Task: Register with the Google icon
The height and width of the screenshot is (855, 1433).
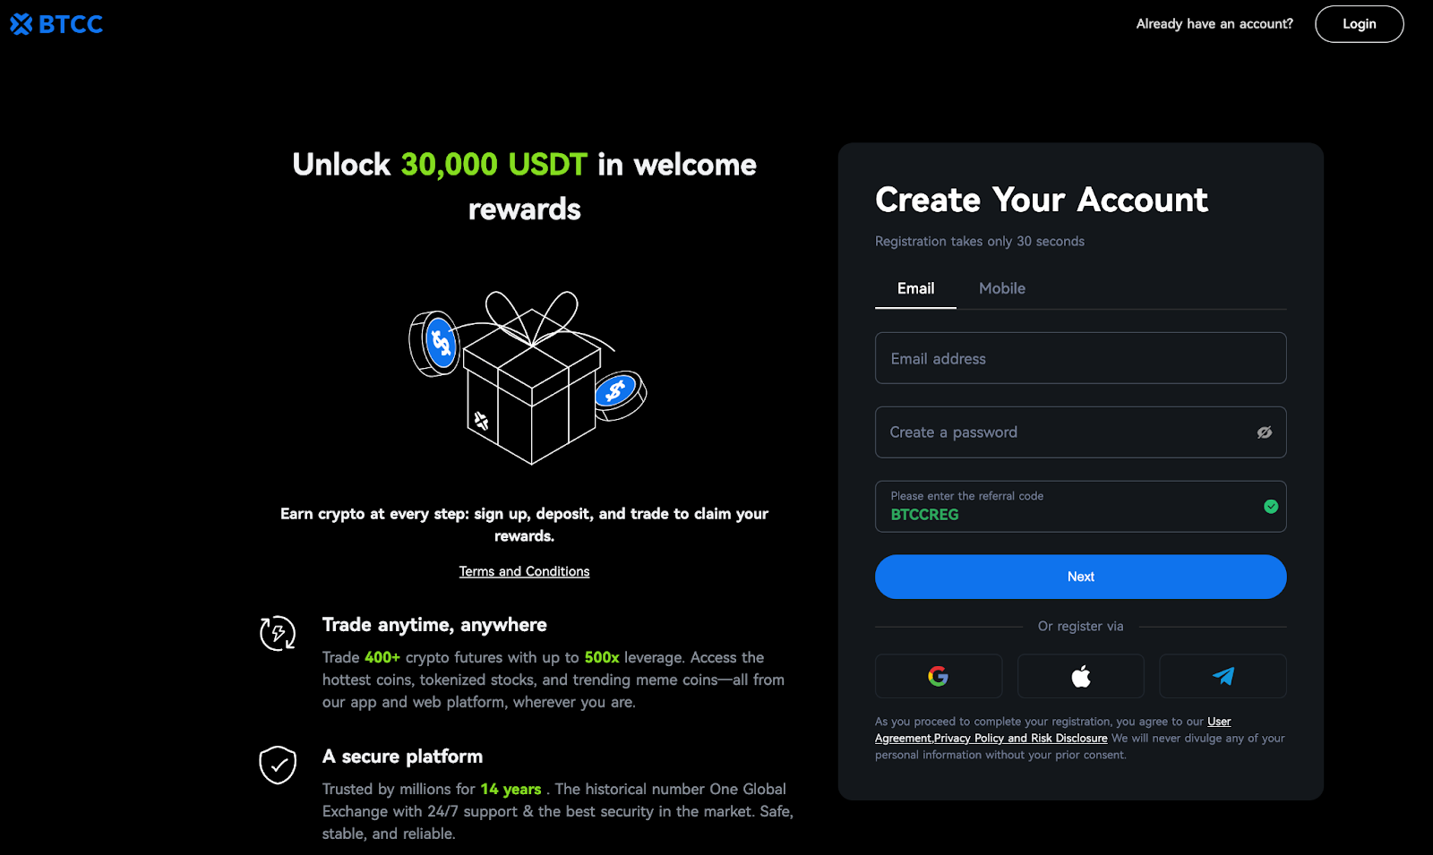Action: (938, 676)
